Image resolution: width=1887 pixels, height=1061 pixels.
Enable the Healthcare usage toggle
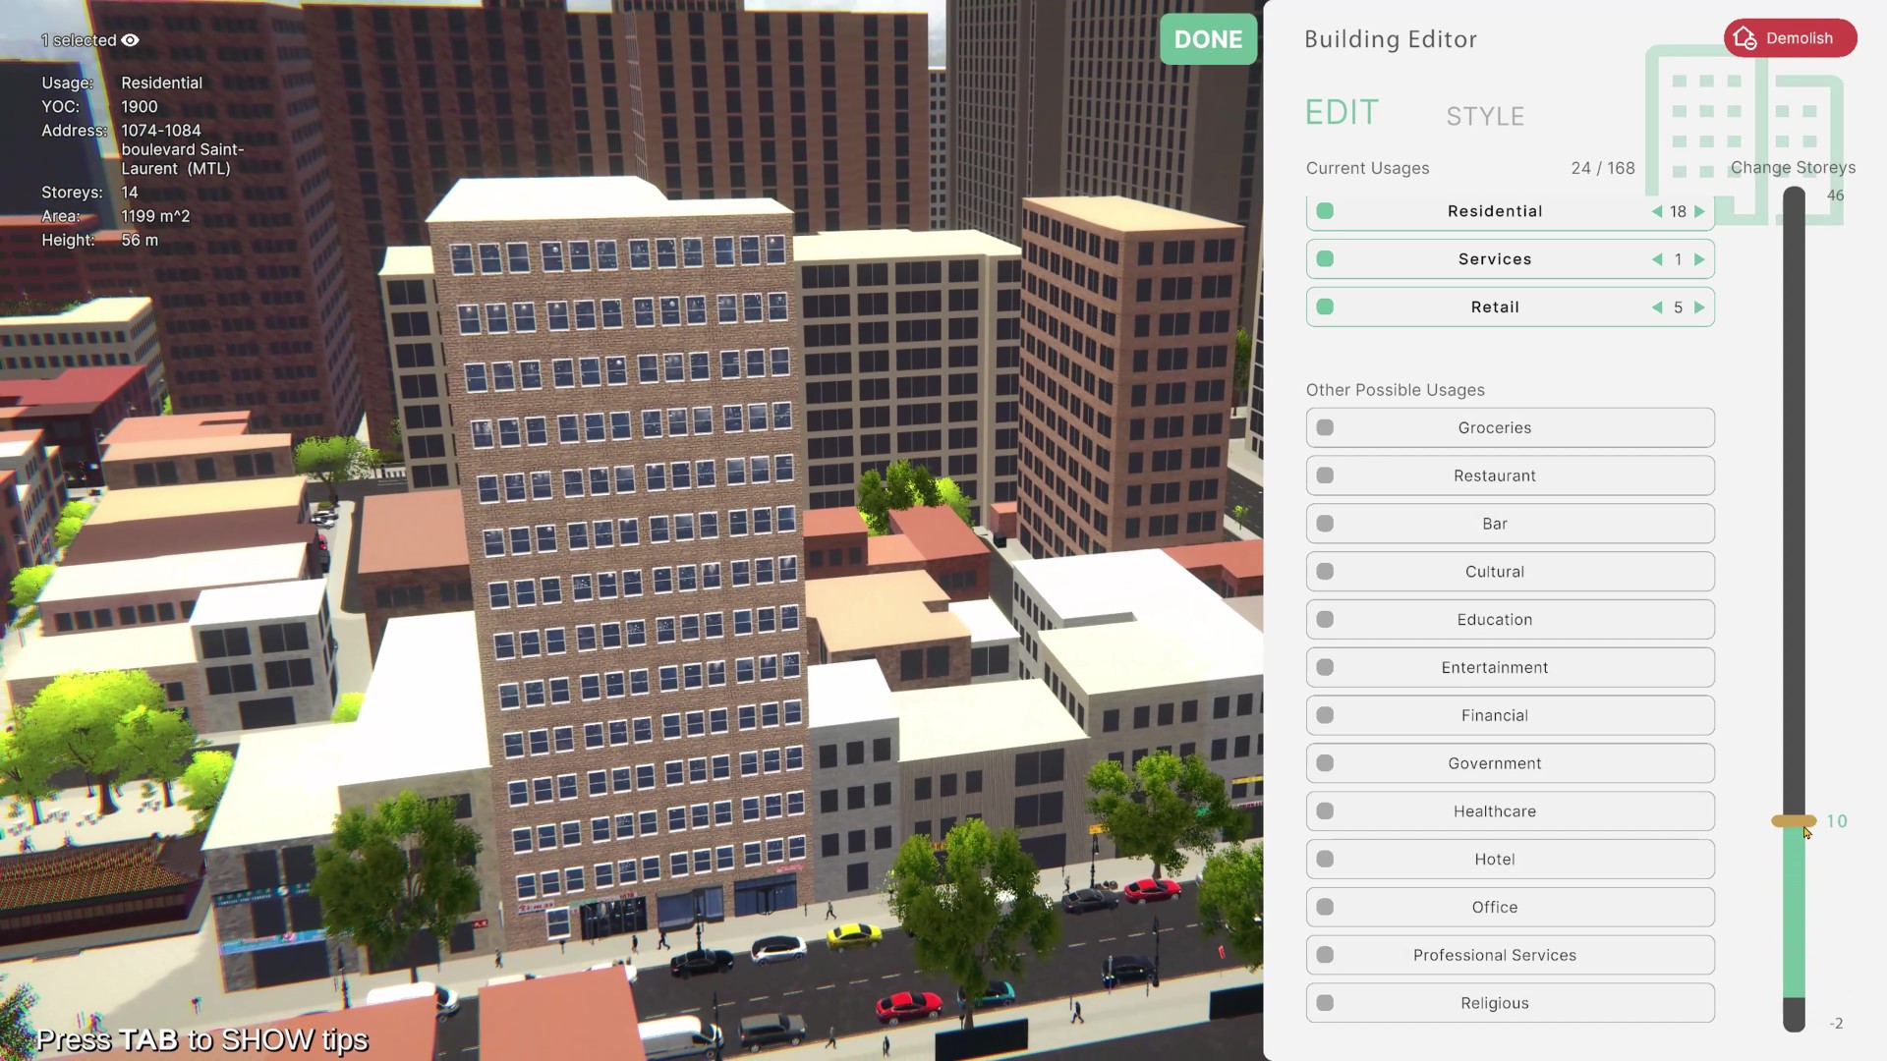(x=1325, y=811)
